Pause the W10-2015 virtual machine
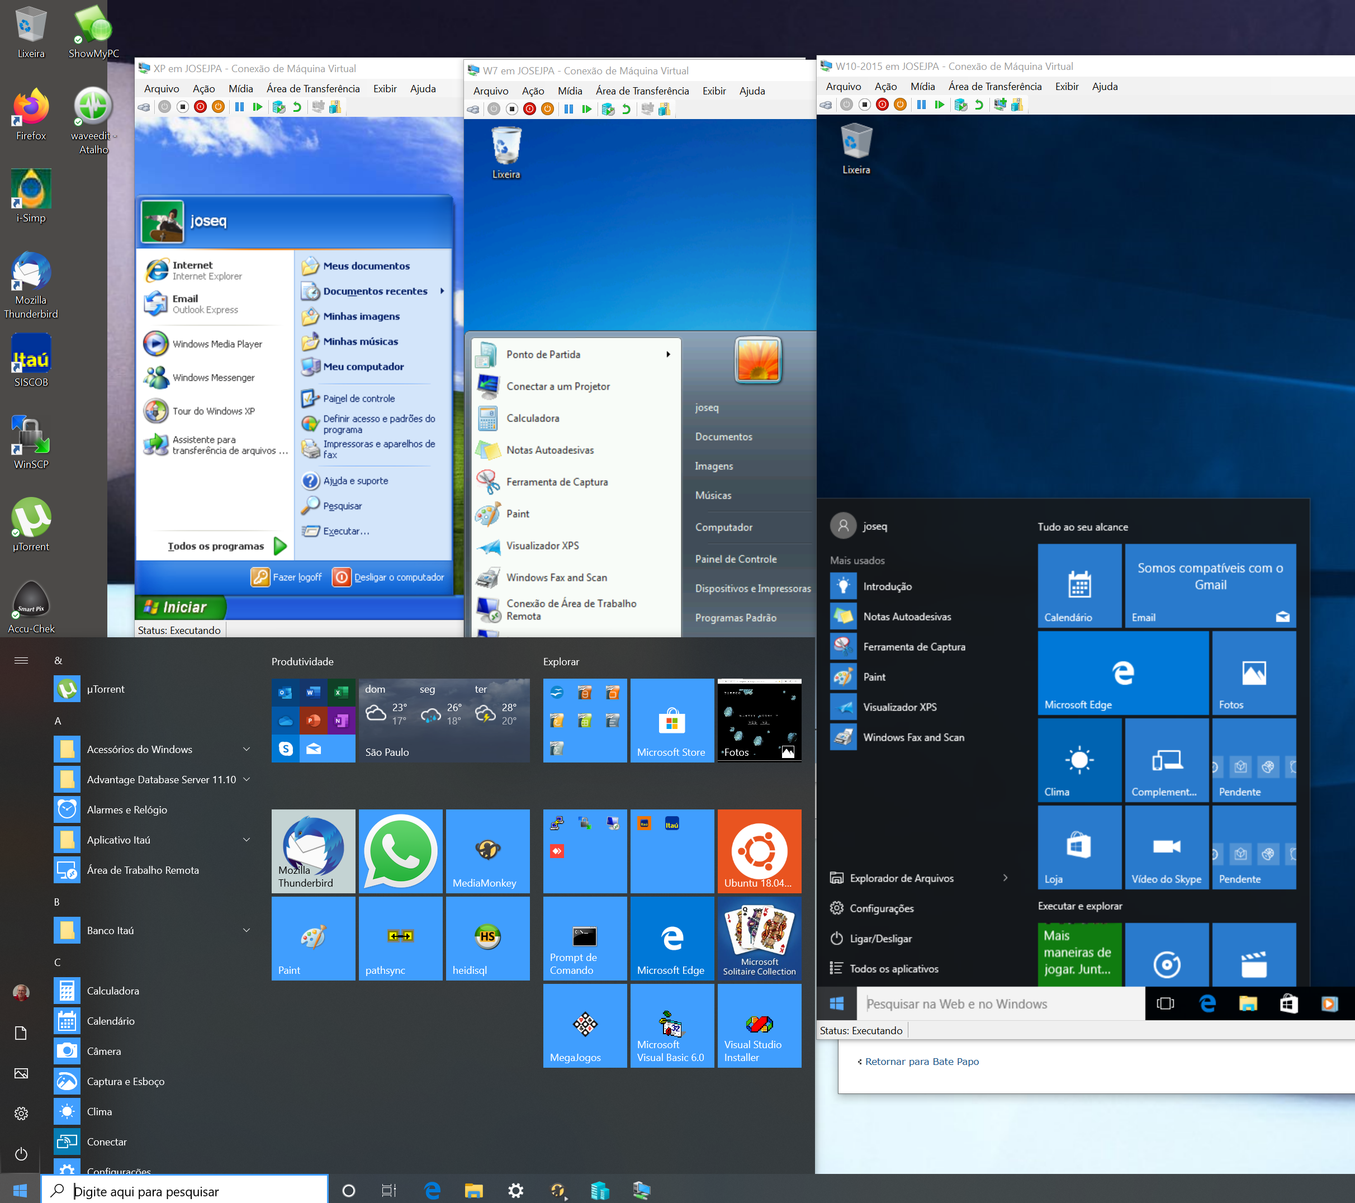This screenshot has height=1203, width=1355. [x=921, y=105]
